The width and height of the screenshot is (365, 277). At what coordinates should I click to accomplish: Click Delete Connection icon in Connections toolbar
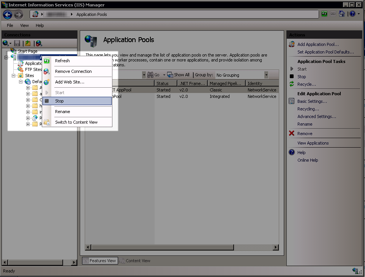pyautogui.click(x=39, y=43)
